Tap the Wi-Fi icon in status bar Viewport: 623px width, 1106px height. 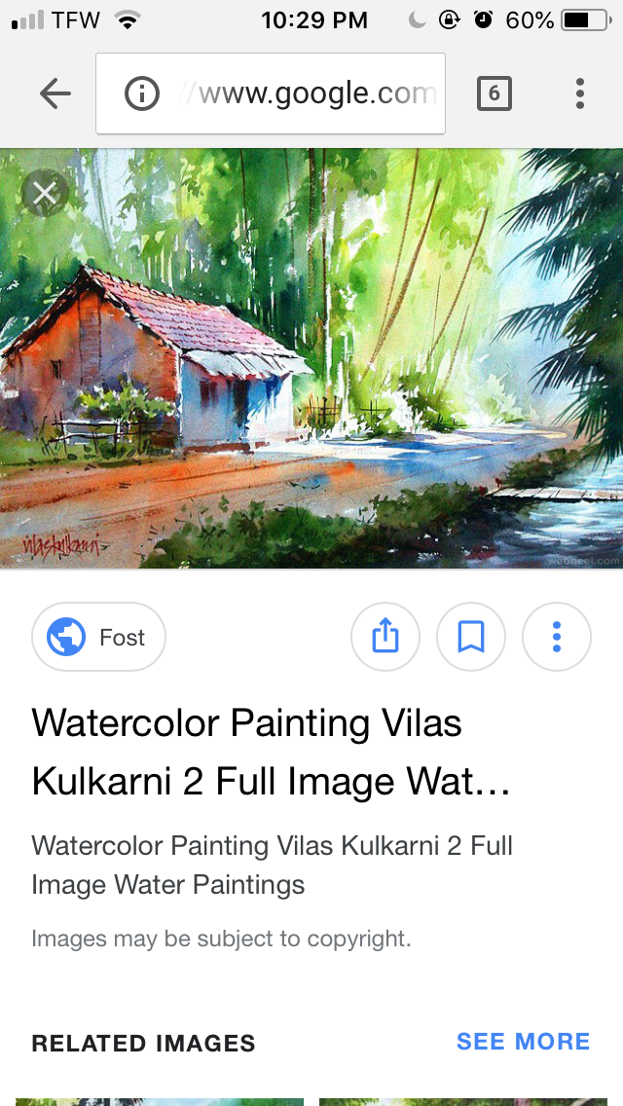coord(127,20)
